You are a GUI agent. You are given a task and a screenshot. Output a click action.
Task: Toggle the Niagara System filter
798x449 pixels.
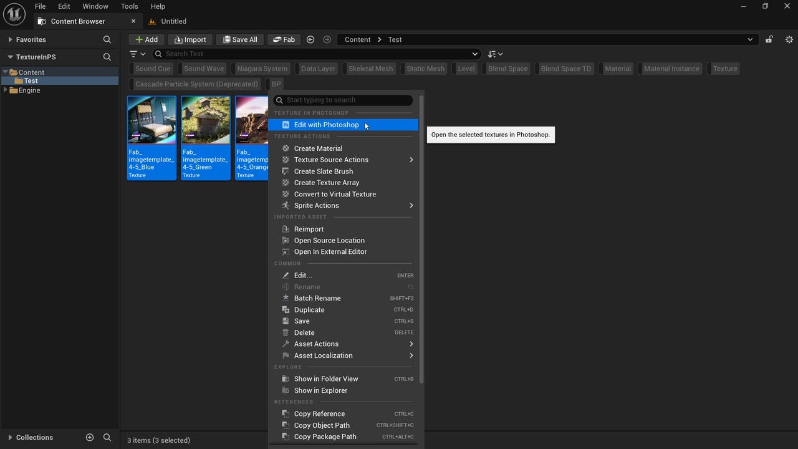(261, 69)
